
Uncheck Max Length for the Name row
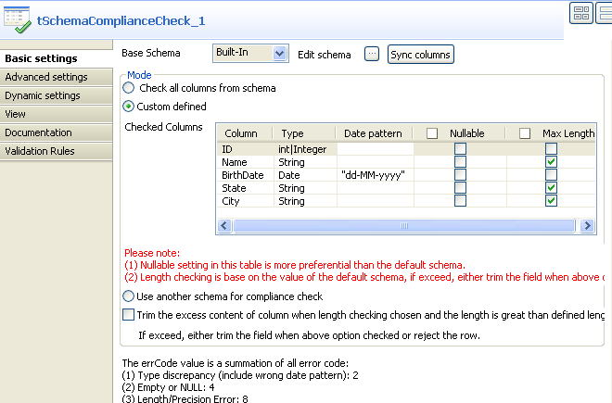[x=551, y=161]
